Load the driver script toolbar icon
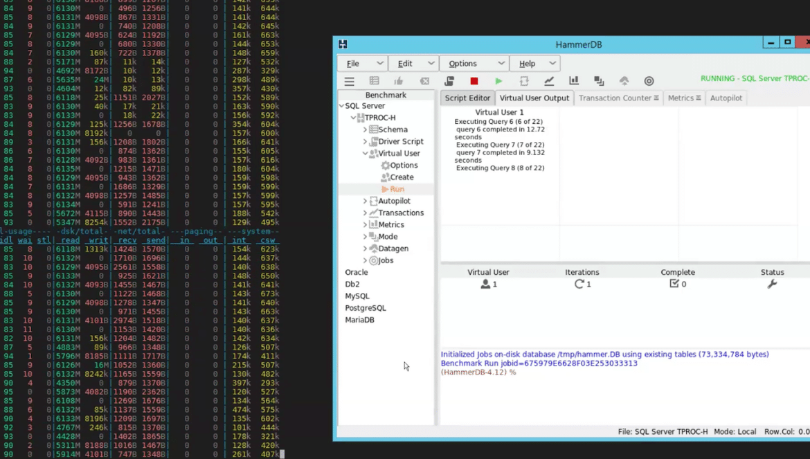The height and width of the screenshot is (459, 810). click(x=449, y=81)
